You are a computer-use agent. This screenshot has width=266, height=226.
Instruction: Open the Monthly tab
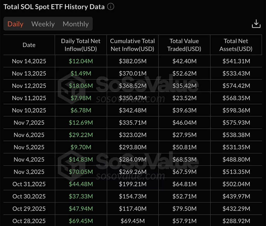point(76,24)
